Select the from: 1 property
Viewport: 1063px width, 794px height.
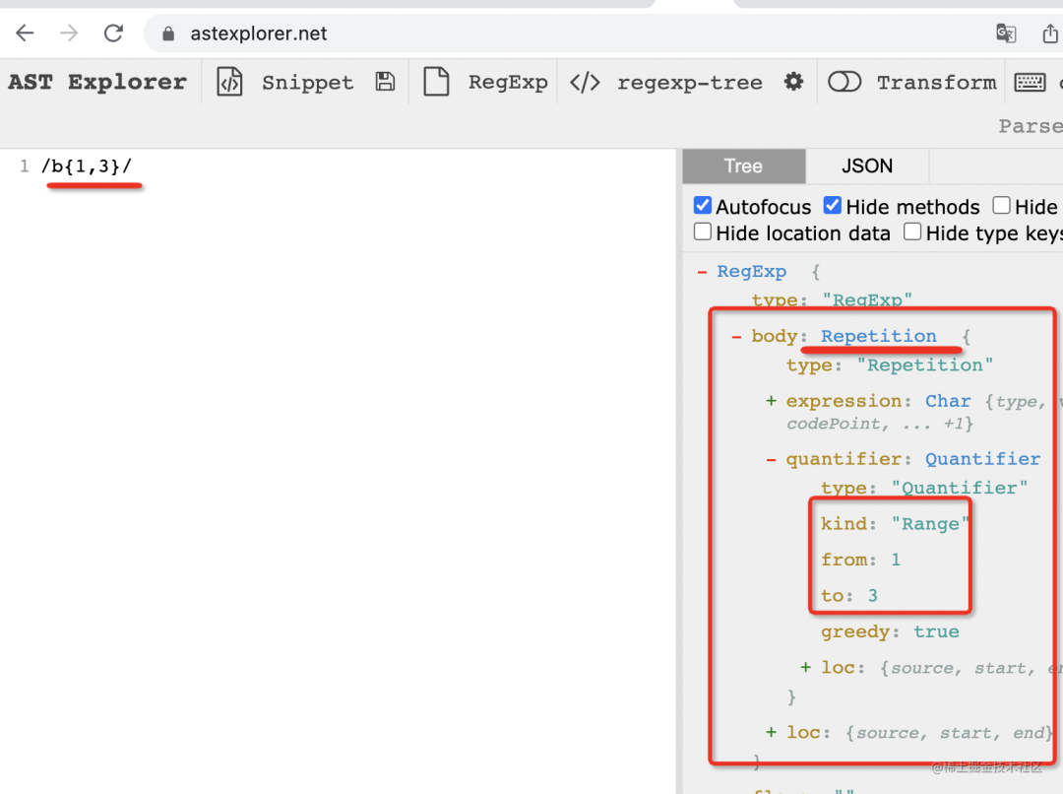[x=861, y=560]
